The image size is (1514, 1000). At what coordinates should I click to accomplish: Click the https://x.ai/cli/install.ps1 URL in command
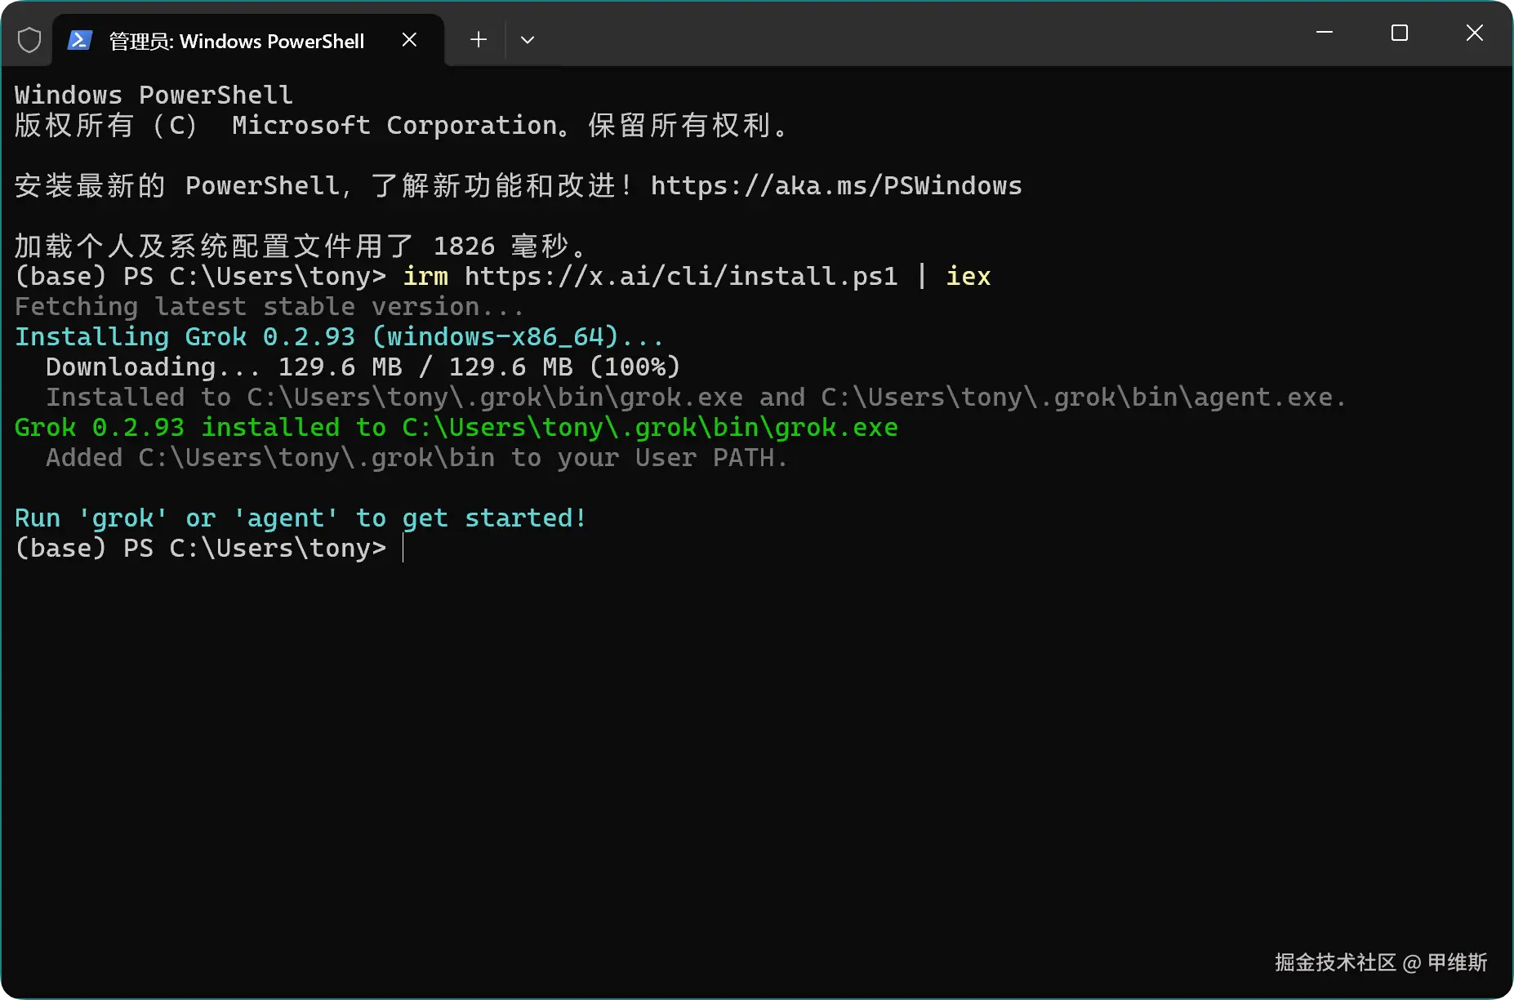click(x=681, y=277)
